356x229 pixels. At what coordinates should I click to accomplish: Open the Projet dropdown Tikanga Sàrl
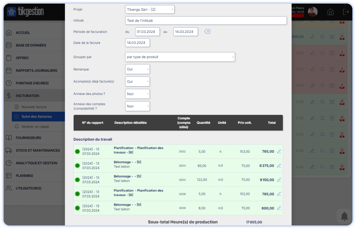(150, 10)
